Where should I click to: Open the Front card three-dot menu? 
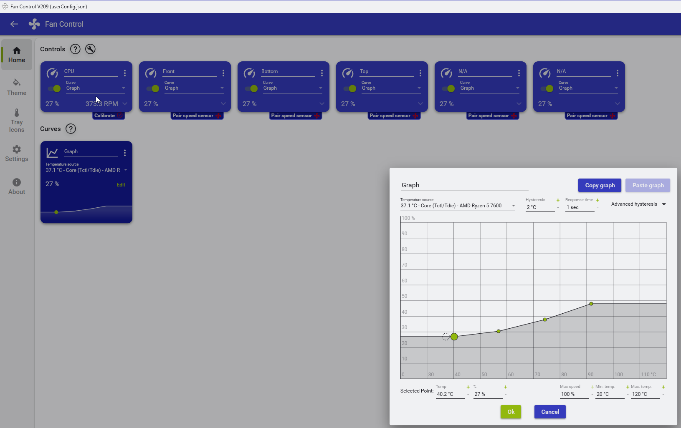(x=223, y=73)
